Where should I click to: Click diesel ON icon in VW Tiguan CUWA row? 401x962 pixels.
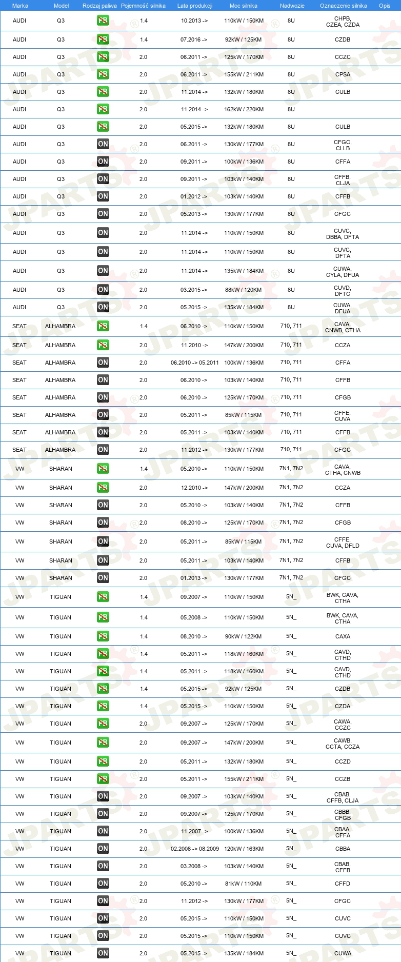(103, 953)
